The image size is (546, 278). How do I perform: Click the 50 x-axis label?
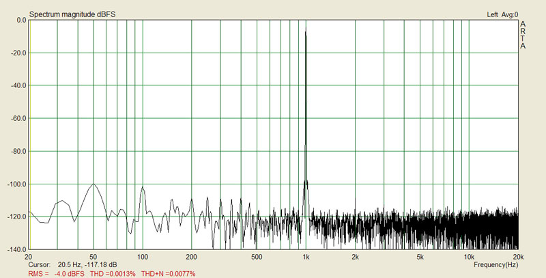(94, 257)
